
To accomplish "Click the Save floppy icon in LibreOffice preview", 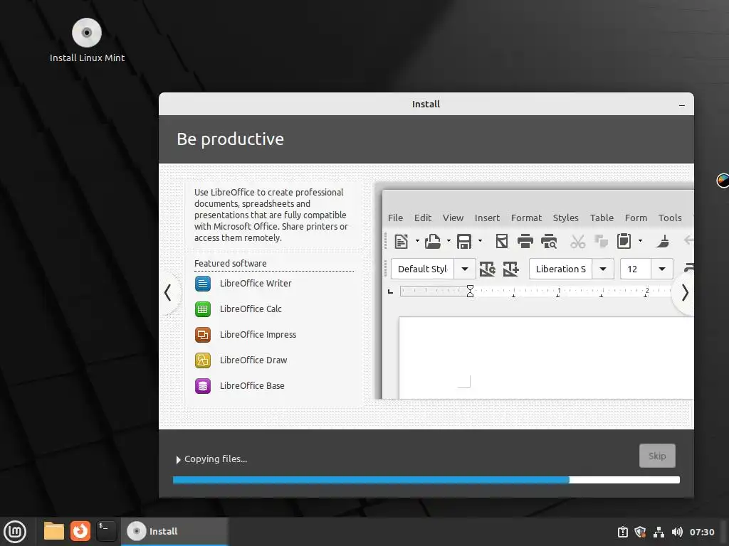I will tap(464, 242).
